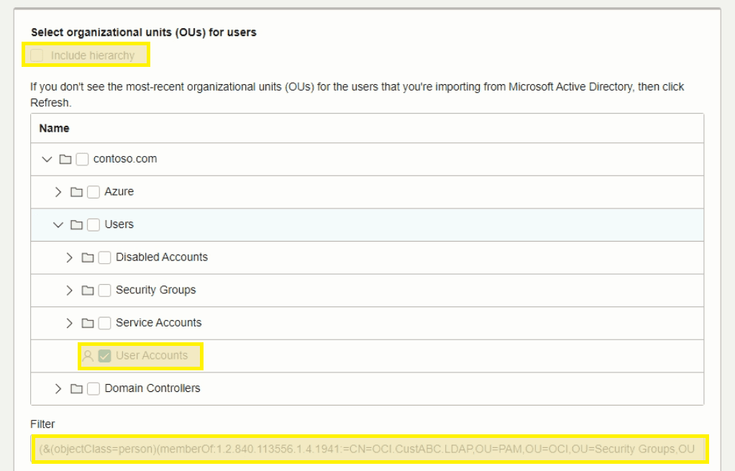Collapse the Users tree node
The height and width of the screenshot is (471, 735).
58,224
